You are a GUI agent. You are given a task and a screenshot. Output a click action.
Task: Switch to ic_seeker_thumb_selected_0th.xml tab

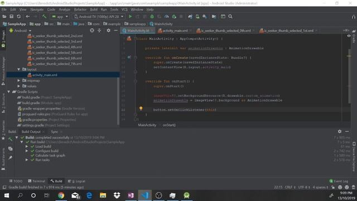click(225, 31)
